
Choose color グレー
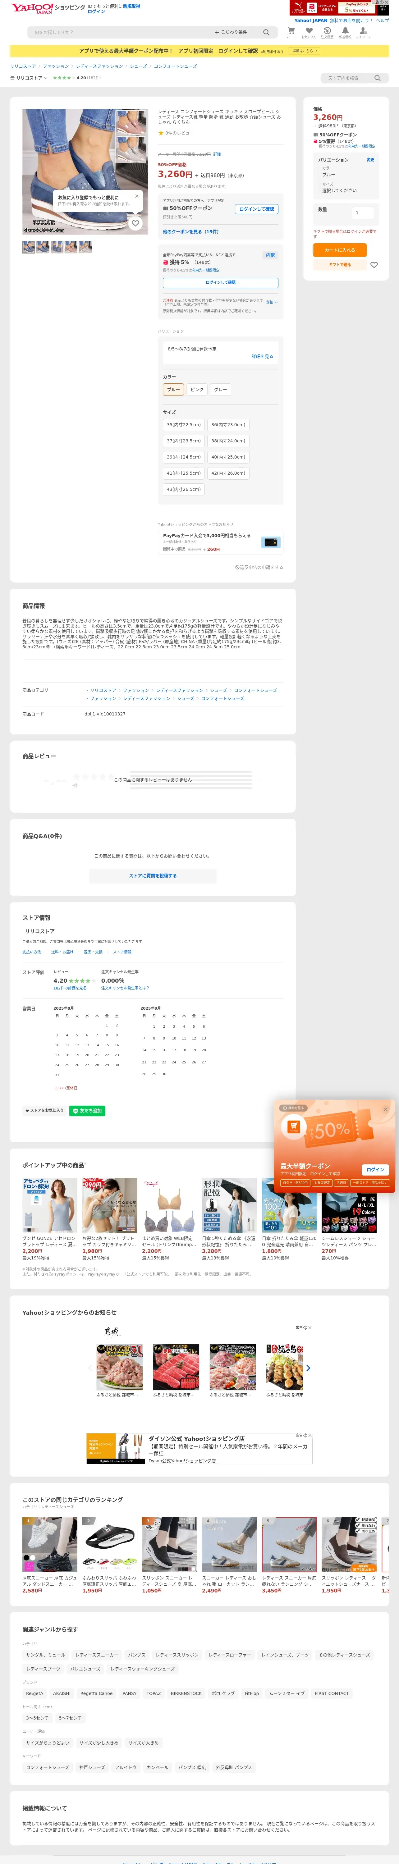[221, 389]
